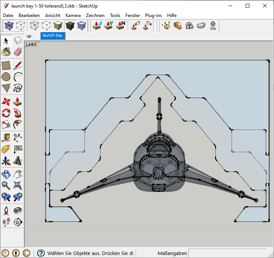Pick the Paint Bucket tool
274x258 pixels.
pyautogui.click(x=6, y=52)
